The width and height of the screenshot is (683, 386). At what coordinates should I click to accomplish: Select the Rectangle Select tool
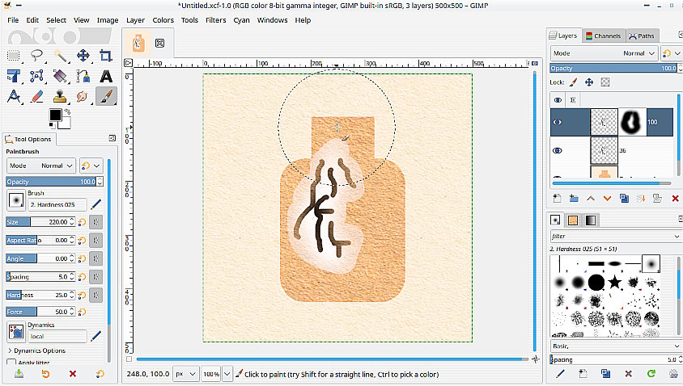click(x=14, y=56)
